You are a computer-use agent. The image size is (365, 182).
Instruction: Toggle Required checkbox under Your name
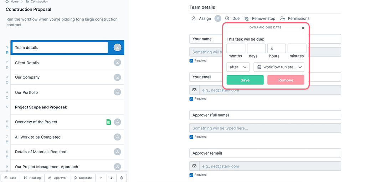[191, 61]
